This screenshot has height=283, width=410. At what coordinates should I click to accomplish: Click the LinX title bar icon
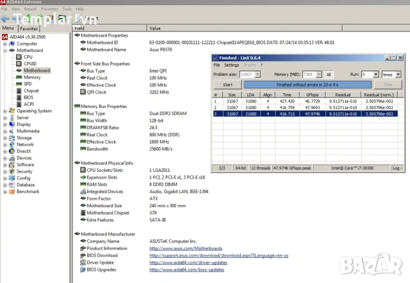click(215, 58)
